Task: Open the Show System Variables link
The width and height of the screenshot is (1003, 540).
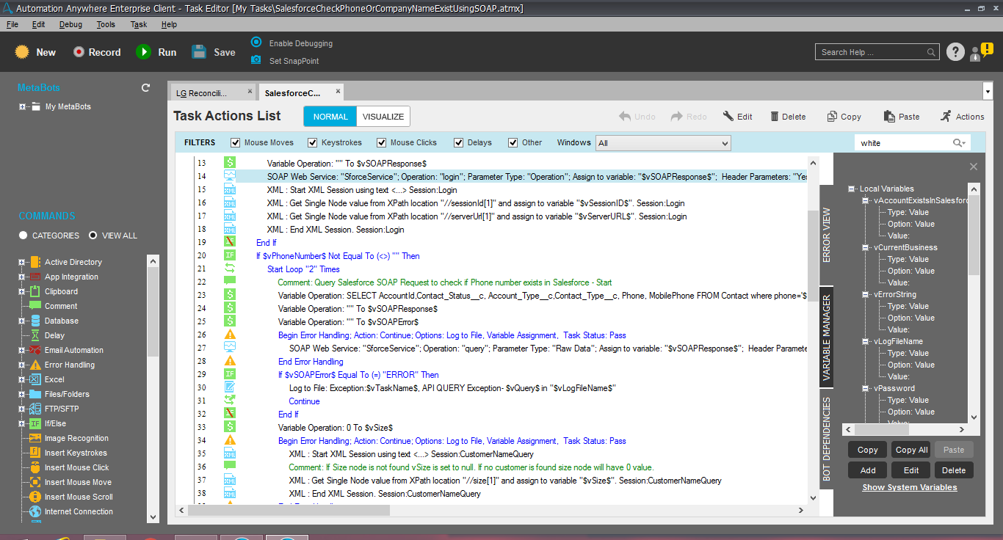Action: coord(909,487)
